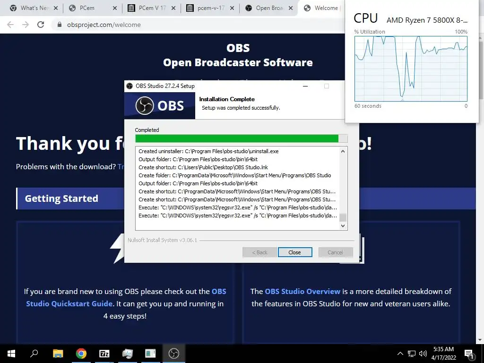Image resolution: width=484 pixels, height=363 pixels.
Task: Open Windows taskbar search
Action: (x=34, y=354)
